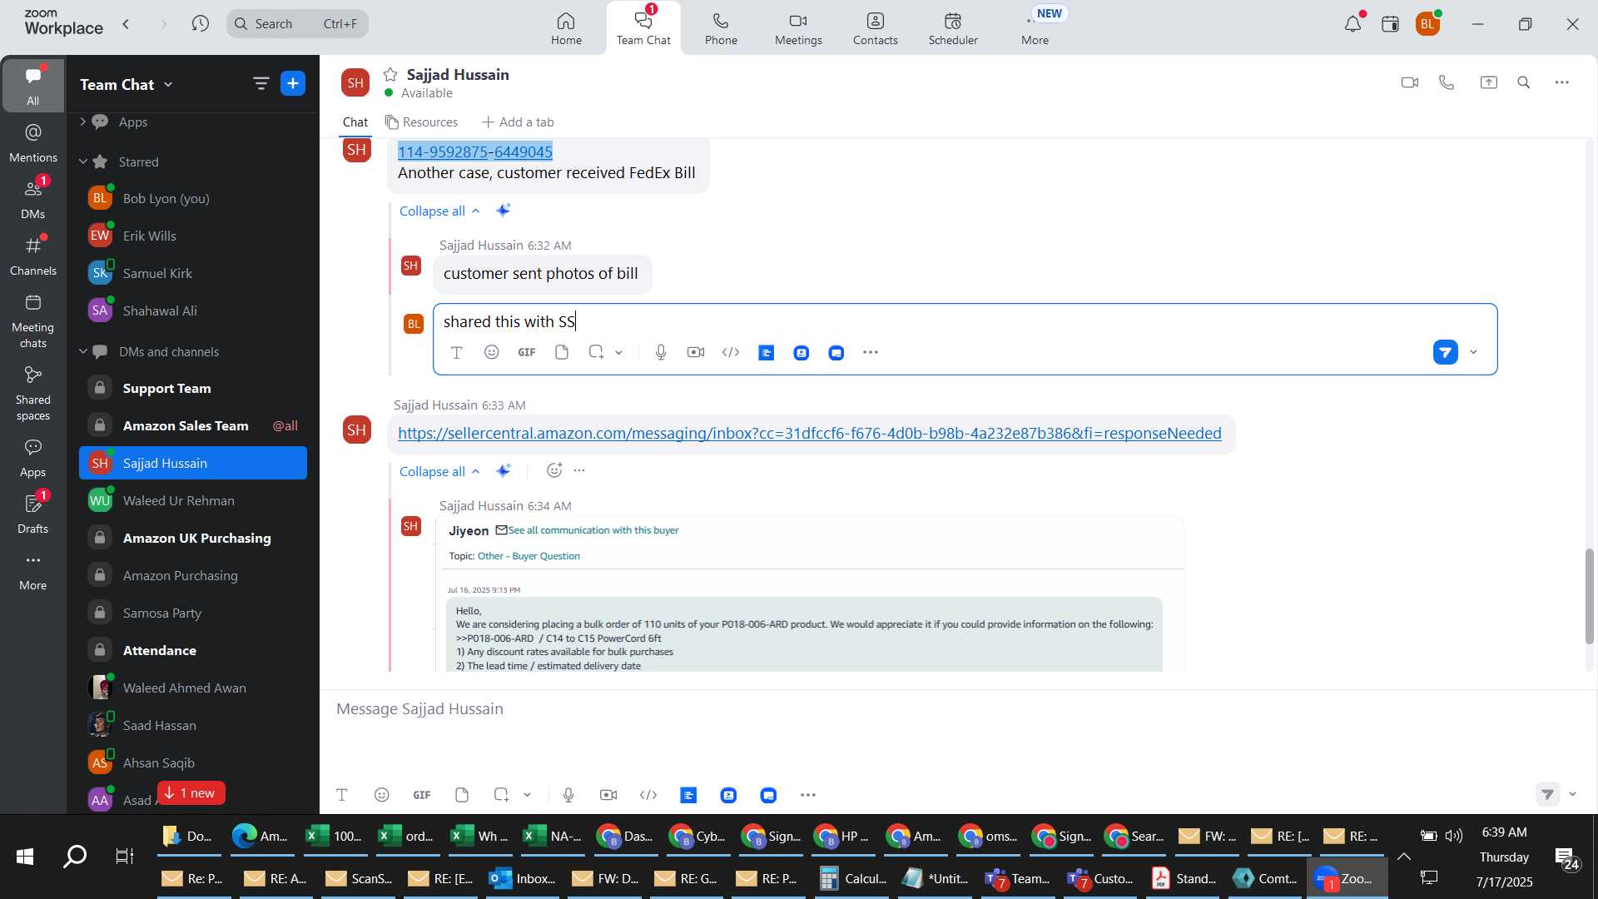
Task: Open Drafts in sidebar
Action: pyautogui.click(x=33, y=514)
